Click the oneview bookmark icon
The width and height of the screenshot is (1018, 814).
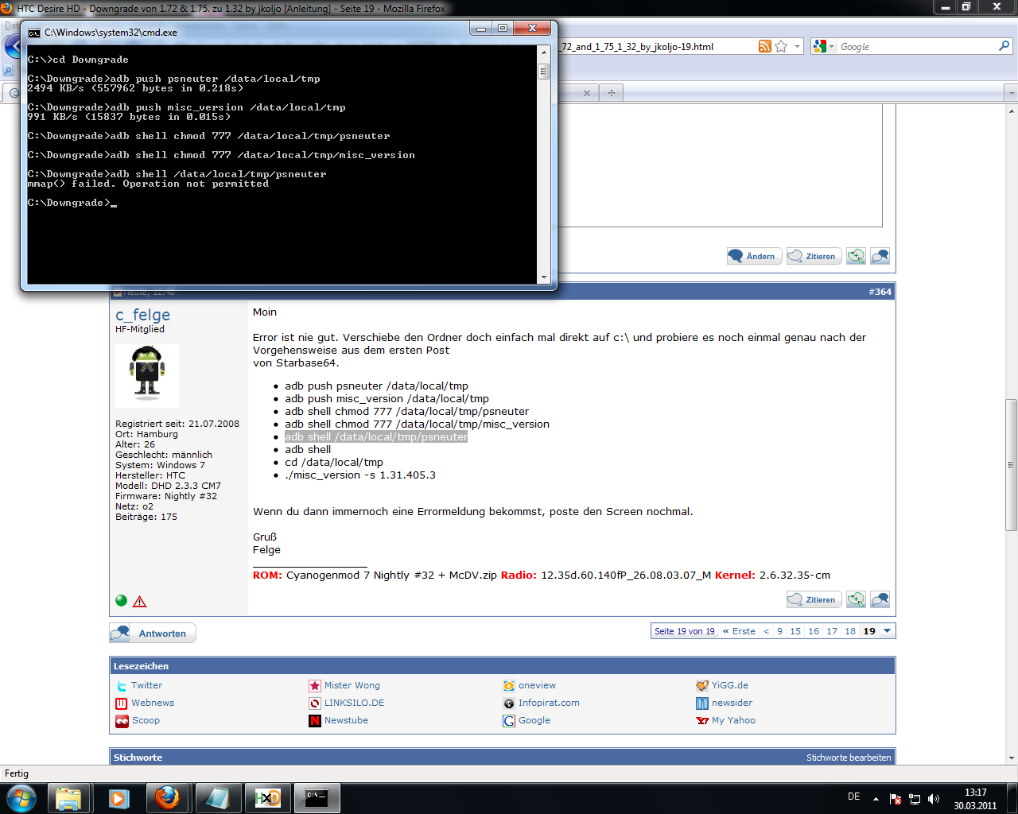pyautogui.click(x=509, y=685)
